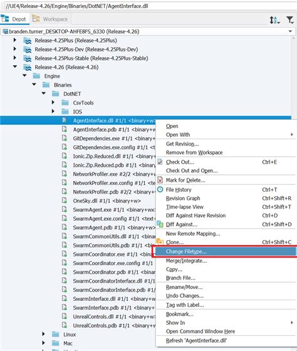Screen dimensions: 297x351
Task: Click the AgentInterface.pdb file icon
Action: click(65, 129)
